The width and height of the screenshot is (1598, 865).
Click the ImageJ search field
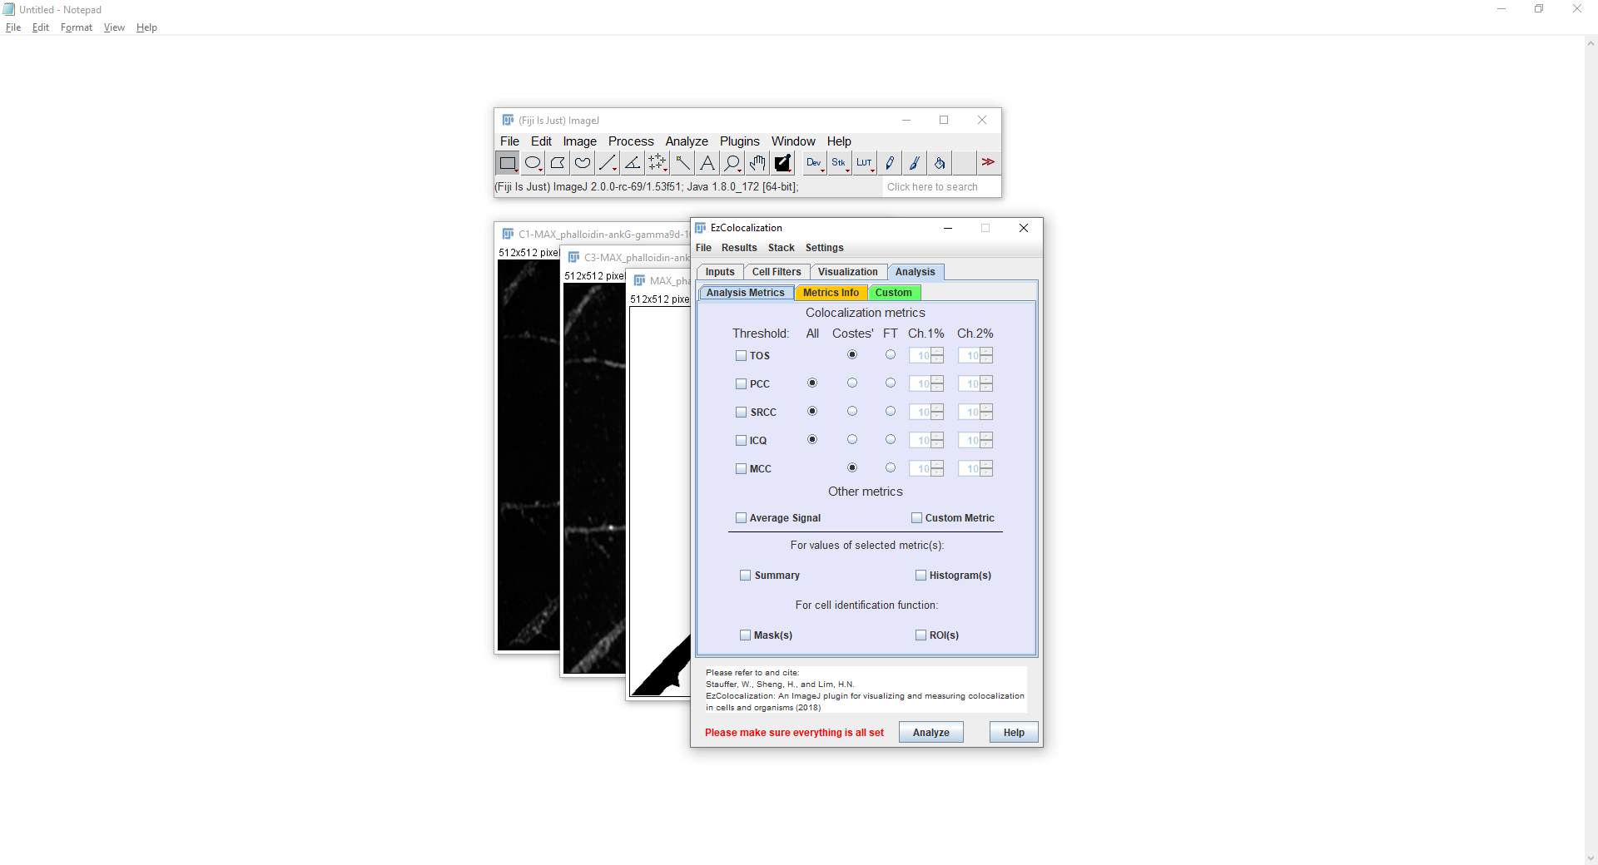pyautogui.click(x=940, y=187)
